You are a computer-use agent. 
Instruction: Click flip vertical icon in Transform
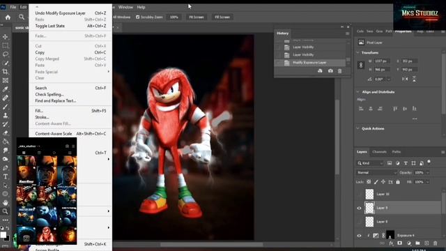(414, 79)
